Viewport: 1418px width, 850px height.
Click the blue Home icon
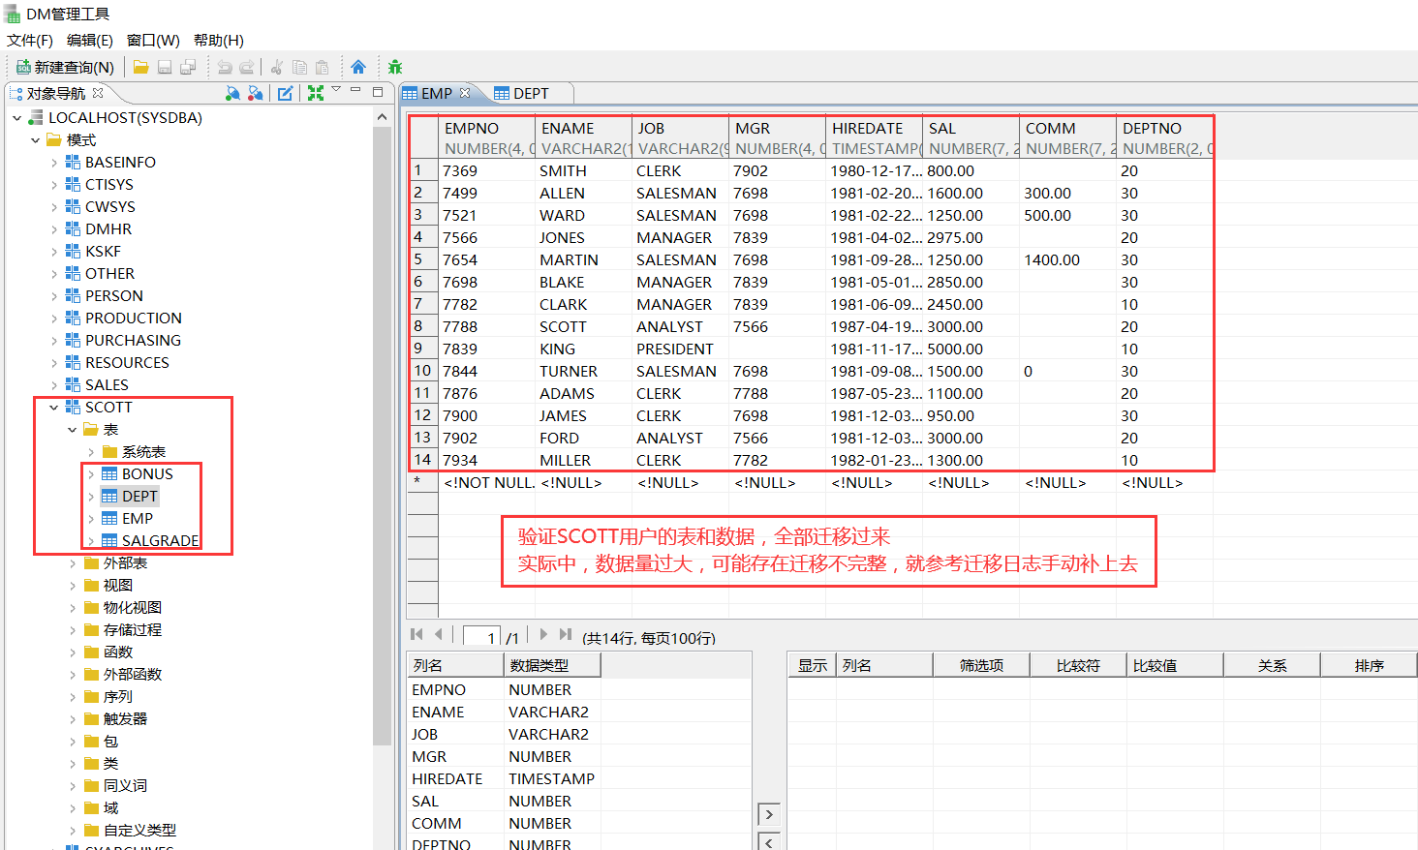pos(358,67)
